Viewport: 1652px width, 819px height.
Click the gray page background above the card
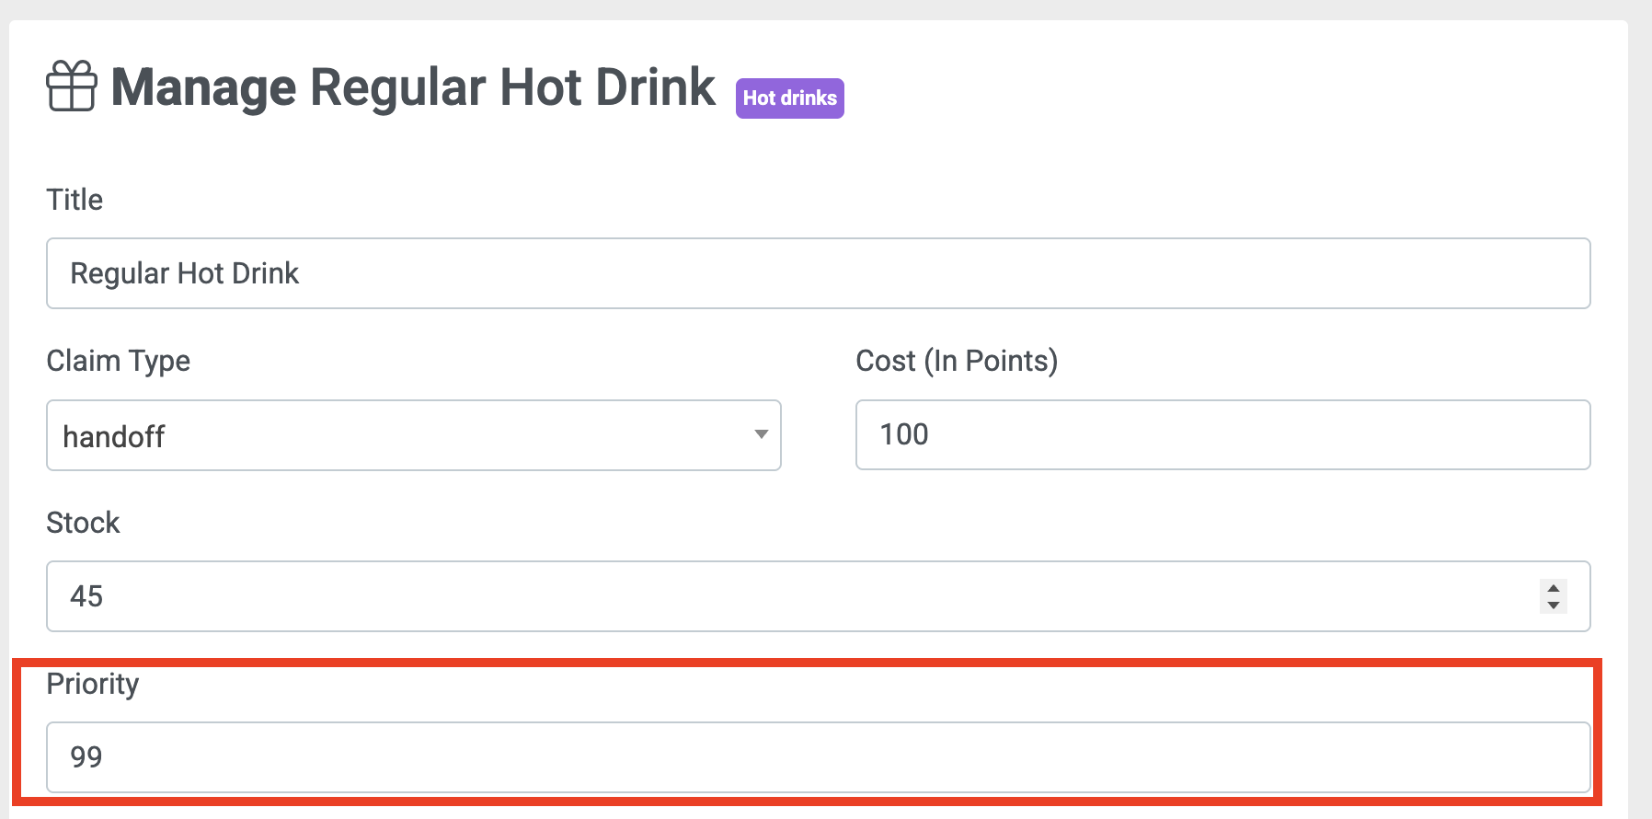point(826,9)
